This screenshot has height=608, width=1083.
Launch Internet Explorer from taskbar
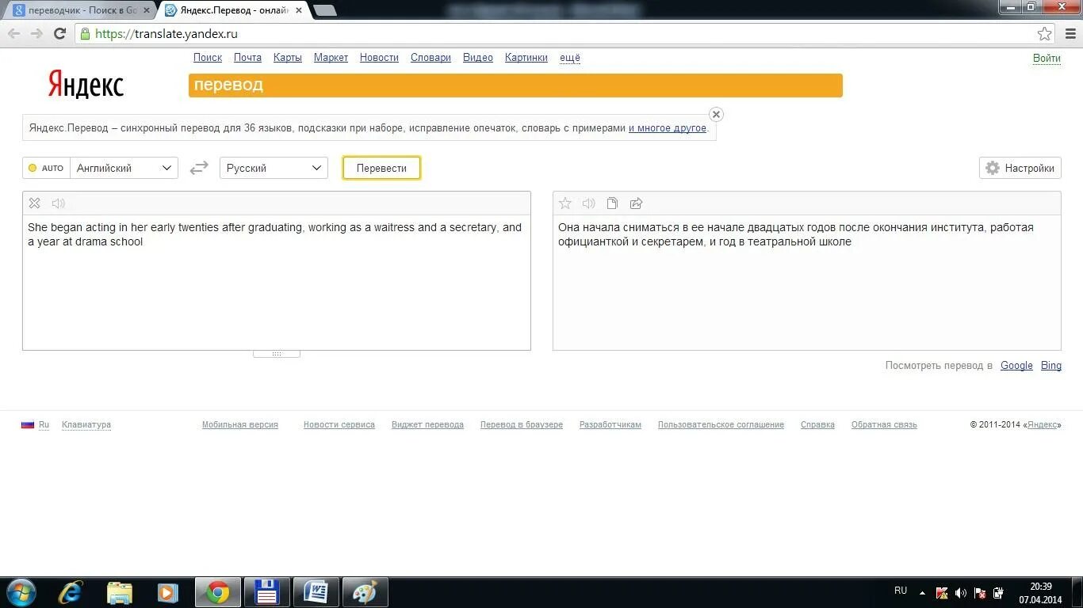71,592
